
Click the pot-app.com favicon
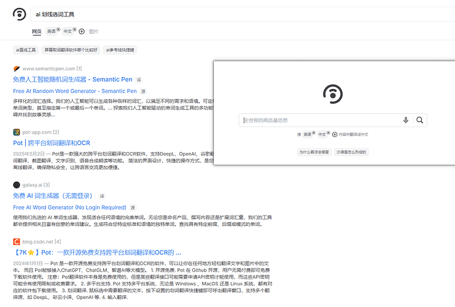click(17, 132)
